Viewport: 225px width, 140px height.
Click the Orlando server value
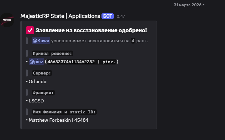click(37, 81)
